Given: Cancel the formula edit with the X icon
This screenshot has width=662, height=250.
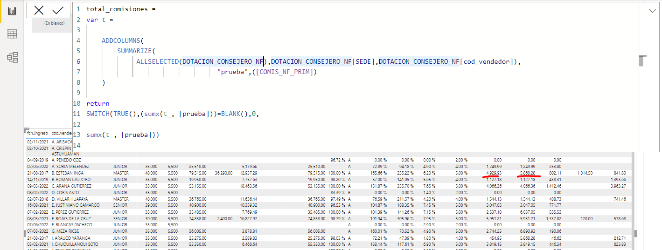Looking at the screenshot, I should 39,10.
